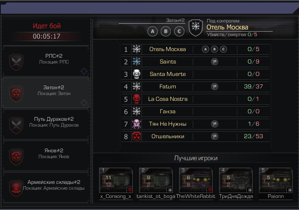Screen dimensions: 299x210
Task: Click the flag marker in Saints row
Action: pyautogui.click(x=214, y=61)
